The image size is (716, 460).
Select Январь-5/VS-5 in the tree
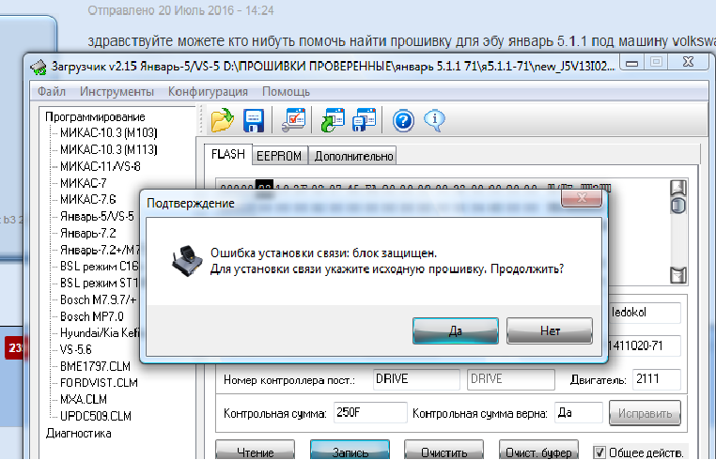[x=97, y=216]
